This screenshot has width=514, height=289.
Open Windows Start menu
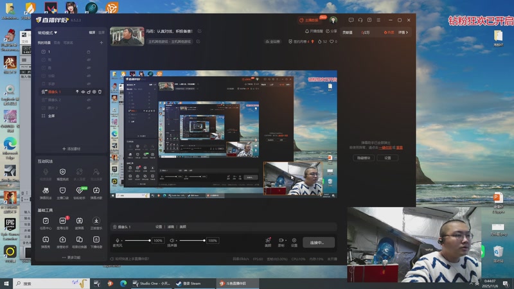point(6,284)
